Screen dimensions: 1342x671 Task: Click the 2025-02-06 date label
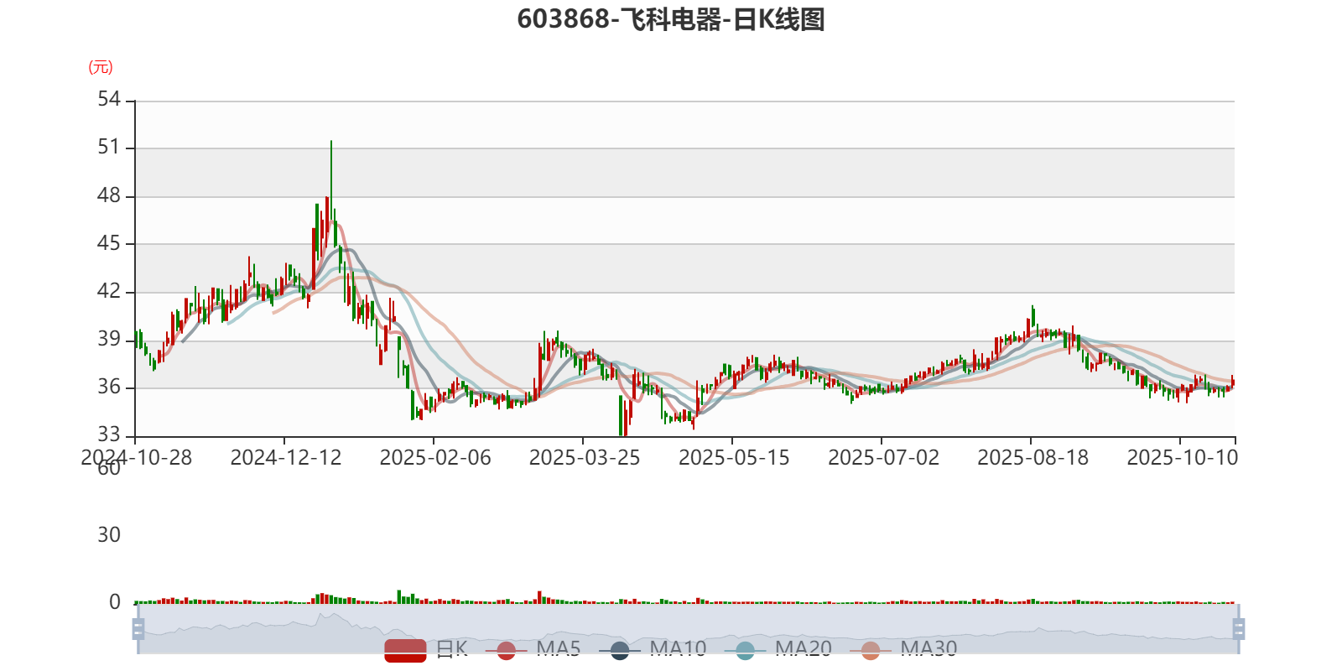(x=435, y=457)
